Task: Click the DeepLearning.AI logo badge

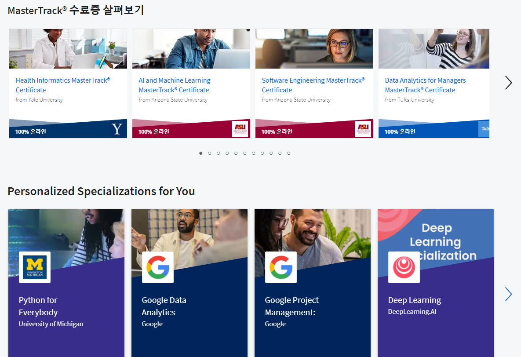Action: (404, 267)
